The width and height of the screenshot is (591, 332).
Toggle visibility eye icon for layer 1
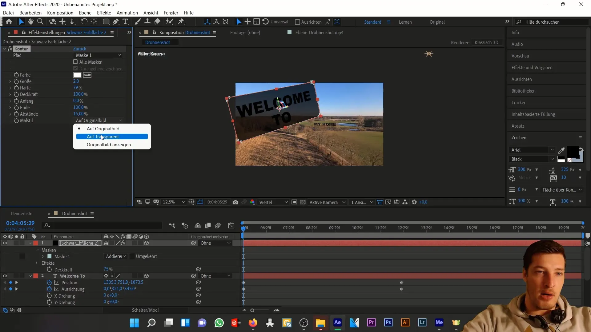(x=5, y=243)
